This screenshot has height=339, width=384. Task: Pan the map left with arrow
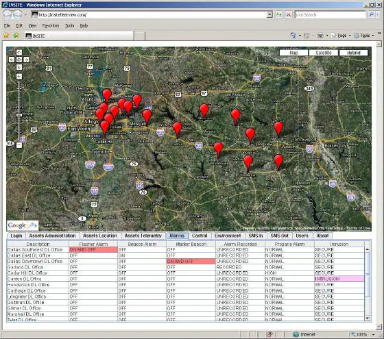point(12,60)
